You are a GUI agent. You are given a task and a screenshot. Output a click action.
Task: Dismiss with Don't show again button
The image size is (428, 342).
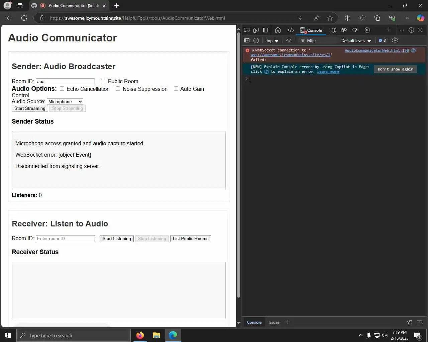396,69
